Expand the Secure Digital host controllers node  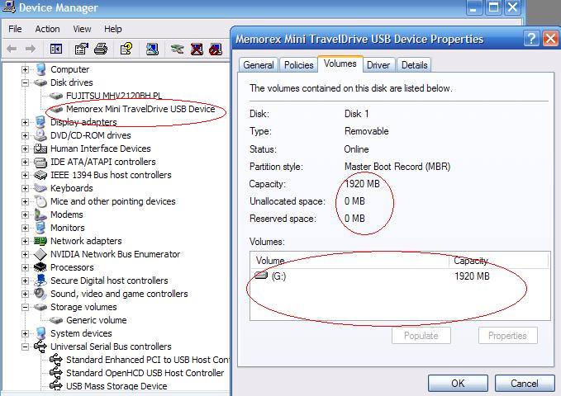(25, 280)
